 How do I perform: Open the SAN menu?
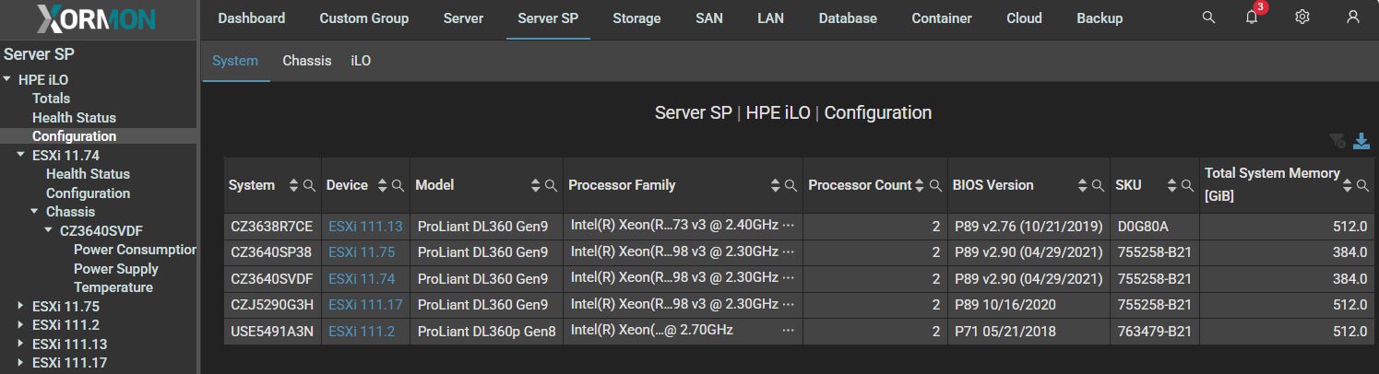pyautogui.click(x=709, y=18)
